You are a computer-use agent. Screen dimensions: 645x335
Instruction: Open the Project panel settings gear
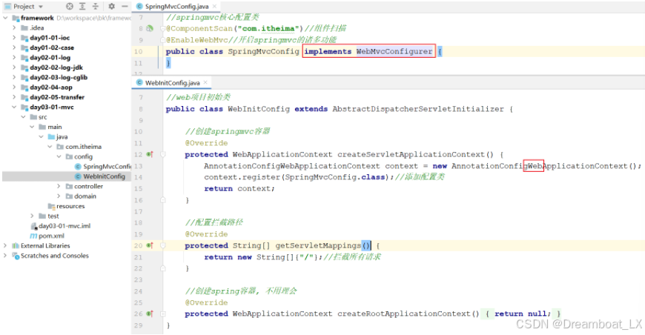point(111,7)
